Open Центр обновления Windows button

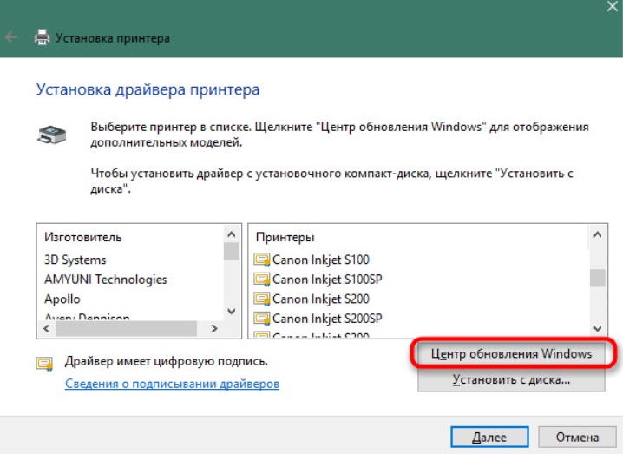point(511,353)
